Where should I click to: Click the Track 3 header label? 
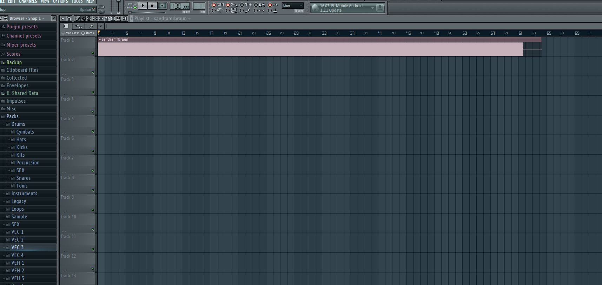tap(67, 80)
